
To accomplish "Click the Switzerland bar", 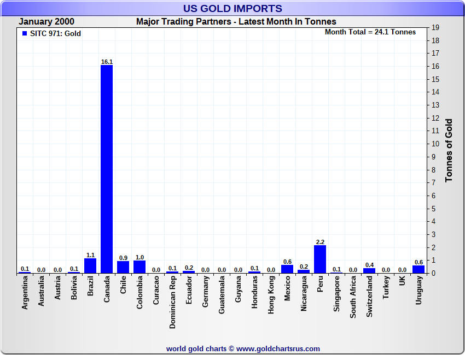I will pyautogui.click(x=369, y=271).
